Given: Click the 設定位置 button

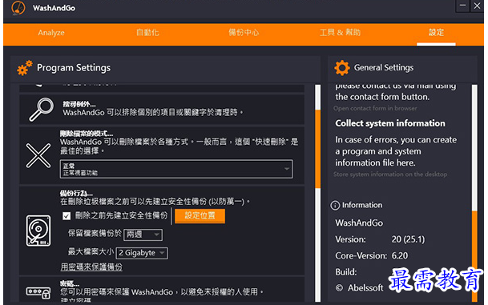Looking at the screenshot, I should point(200,216).
